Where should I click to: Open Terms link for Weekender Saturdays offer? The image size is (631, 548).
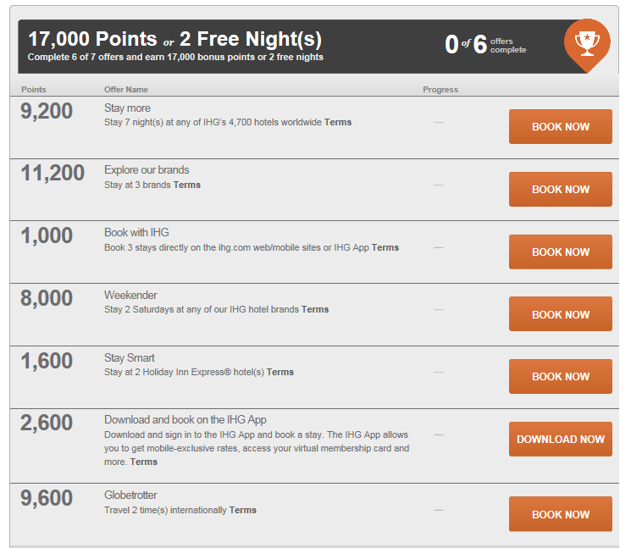[315, 309]
